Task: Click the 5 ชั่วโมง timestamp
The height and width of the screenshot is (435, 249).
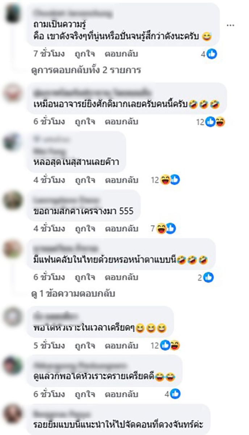Action: coord(49,345)
